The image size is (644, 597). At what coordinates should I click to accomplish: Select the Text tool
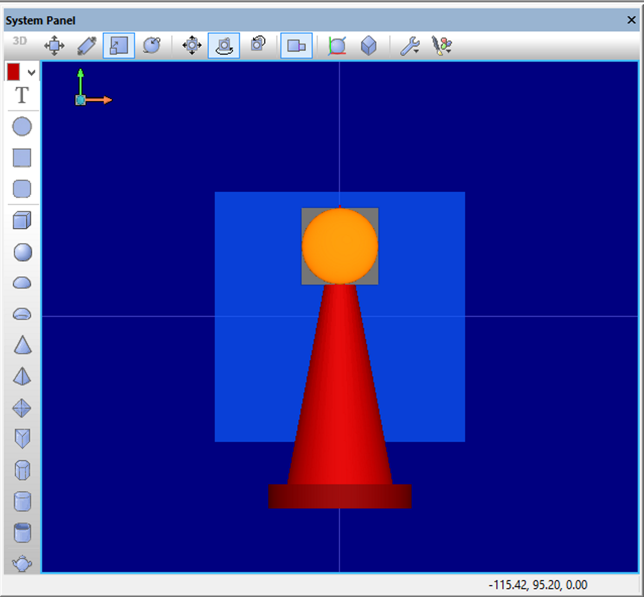coord(22,95)
